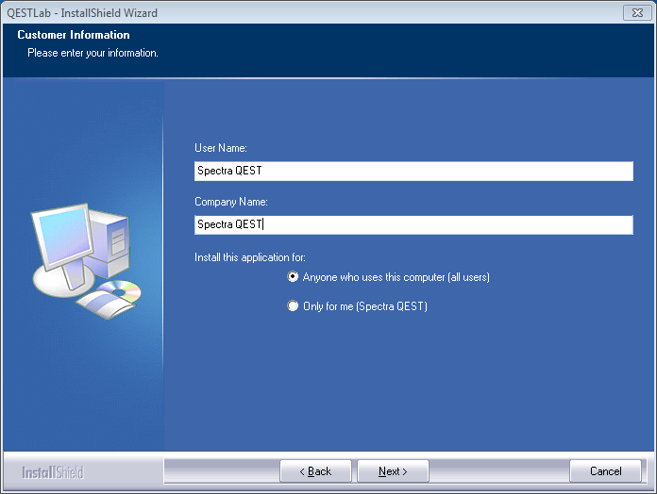Focus the User Name text field
Image resolution: width=657 pixels, height=494 pixels.
point(412,171)
